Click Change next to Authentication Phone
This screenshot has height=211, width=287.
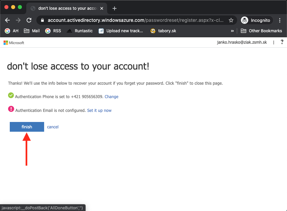(x=111, y=97)
